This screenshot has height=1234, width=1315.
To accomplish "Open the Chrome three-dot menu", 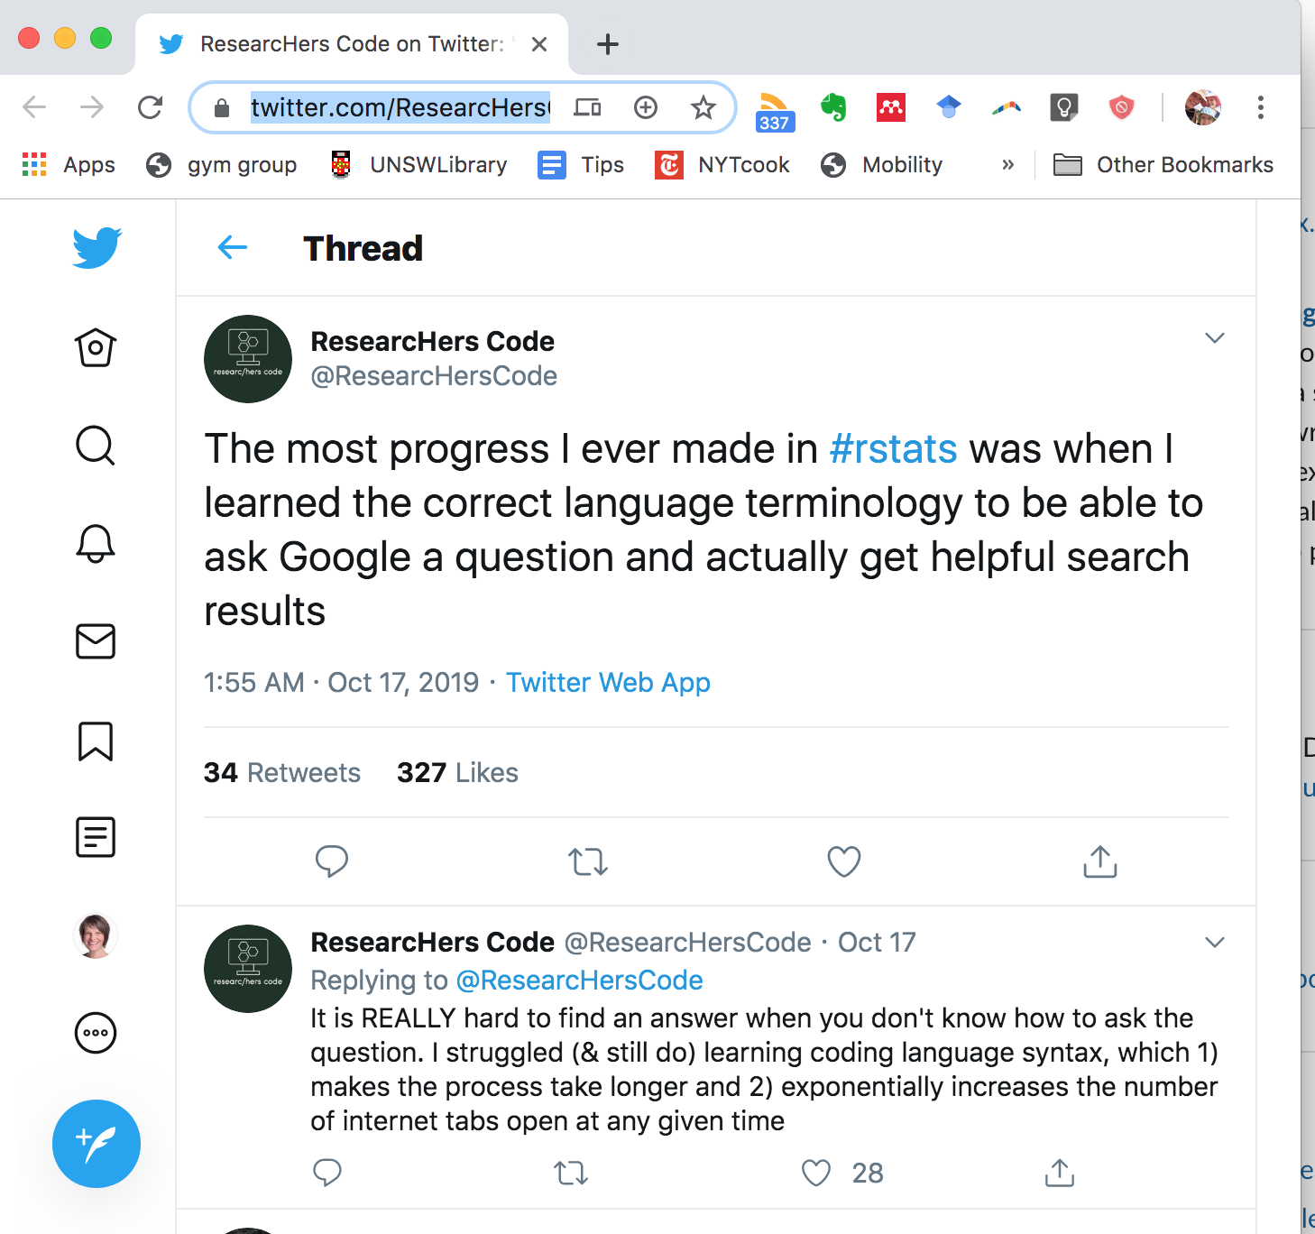I will pos(1261,108).
